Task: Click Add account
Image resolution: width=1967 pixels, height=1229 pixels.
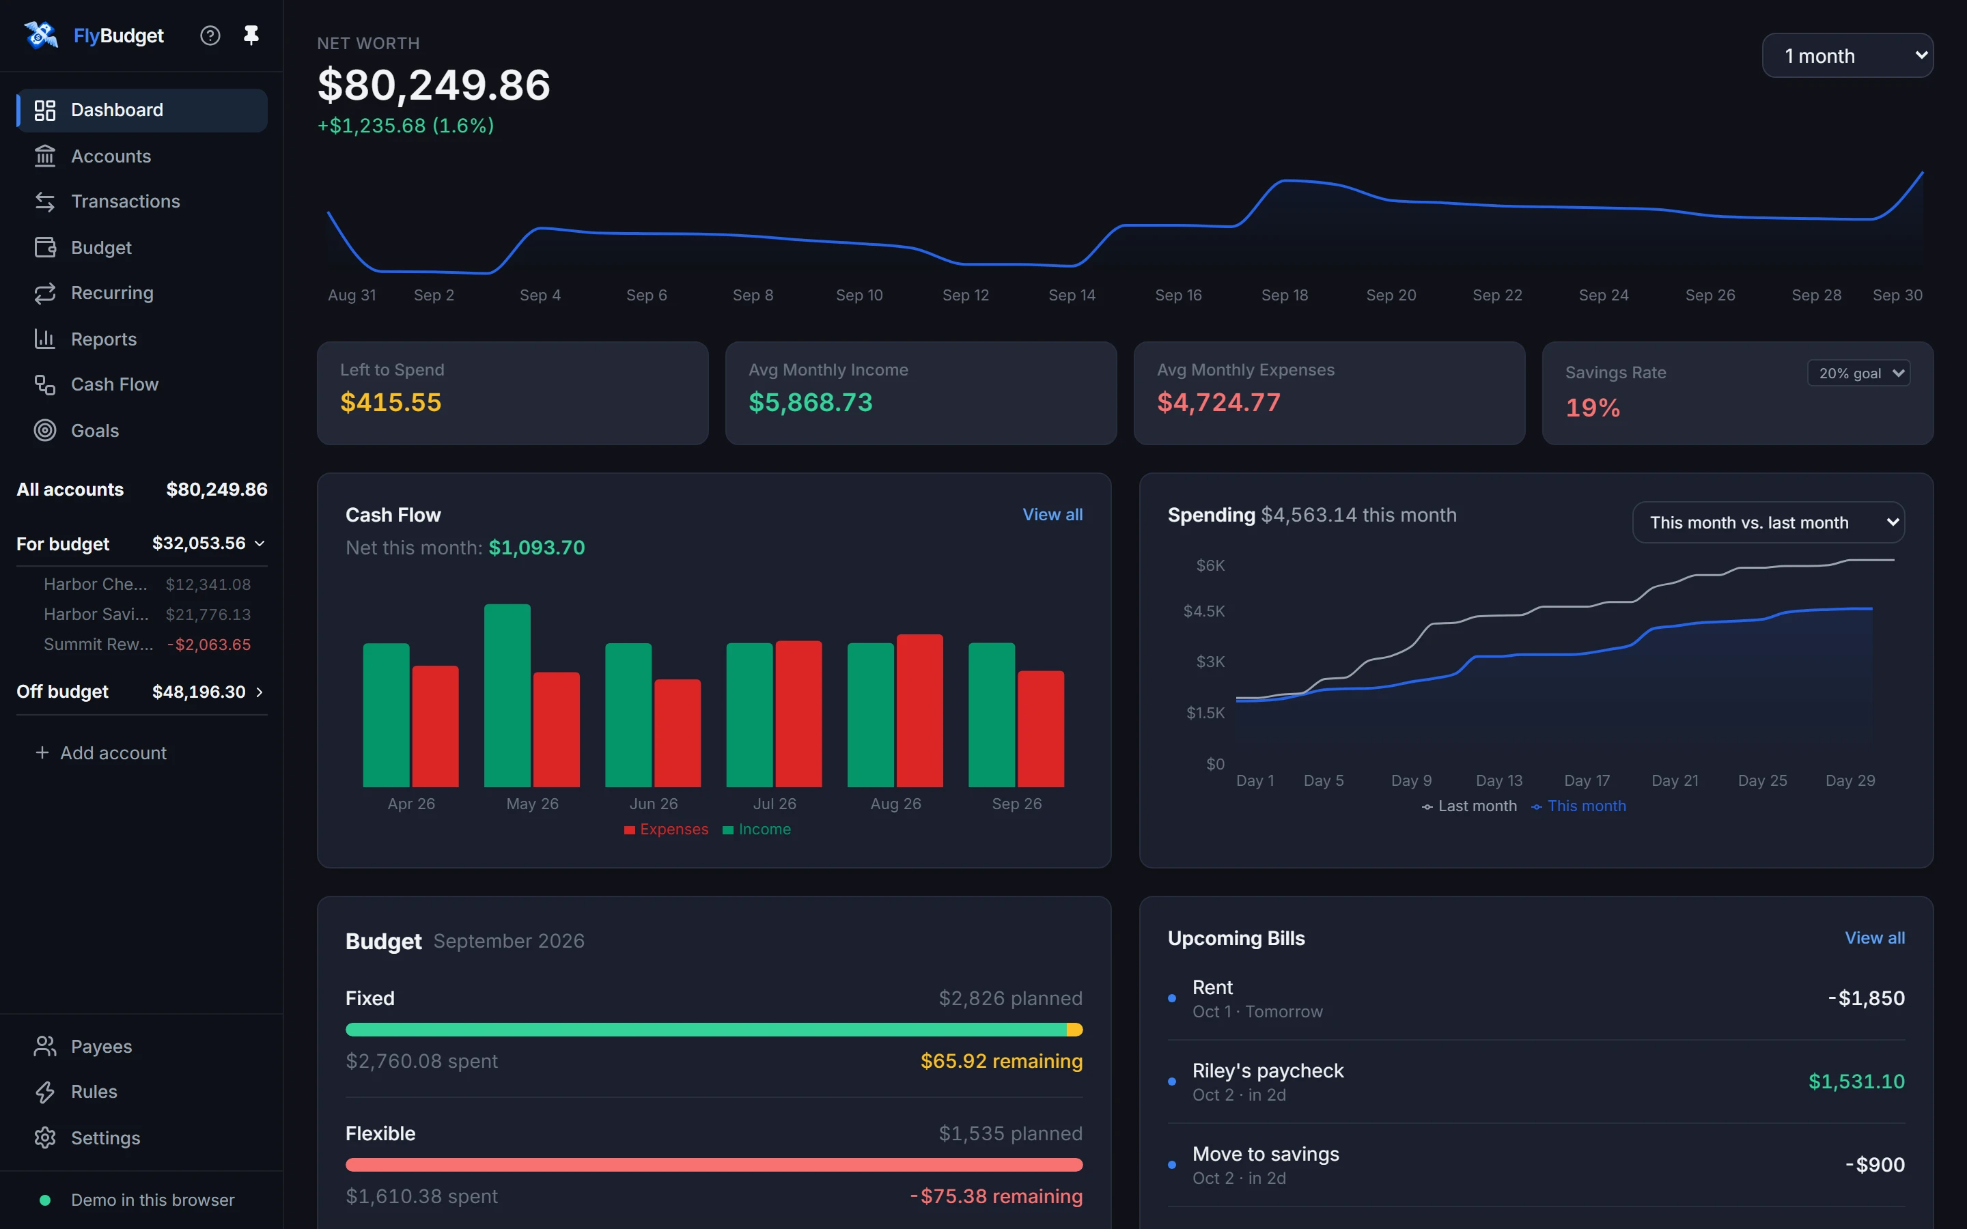Action: (x=102, y=752)
